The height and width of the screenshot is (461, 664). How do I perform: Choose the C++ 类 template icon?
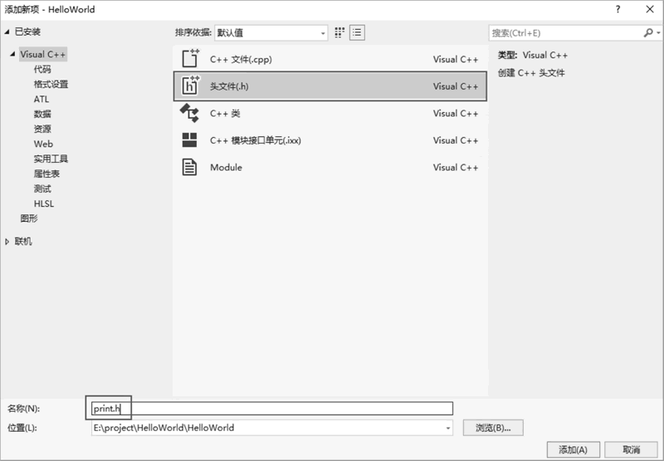pyautogui.click(x=190, y=113)
